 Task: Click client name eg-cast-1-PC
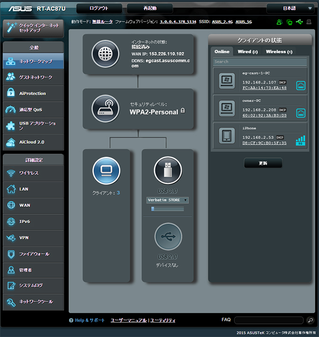[256, 73]
